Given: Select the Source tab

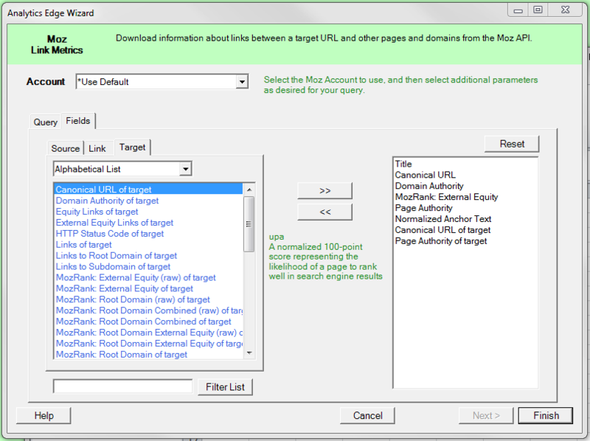Looking at the screenshot, I should pyautogui.click(x=65, y=148).
